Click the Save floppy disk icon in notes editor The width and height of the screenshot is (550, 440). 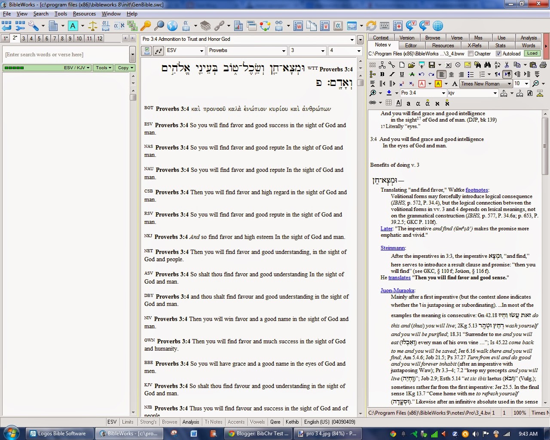tap(432, 65)
